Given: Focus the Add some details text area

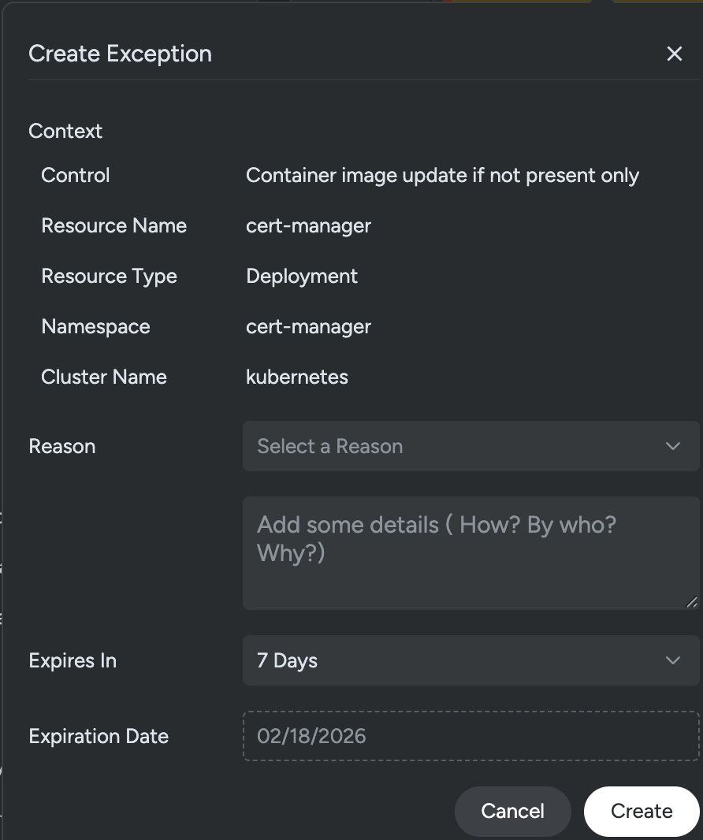Looking at the screenshot, I should (470, 552).
